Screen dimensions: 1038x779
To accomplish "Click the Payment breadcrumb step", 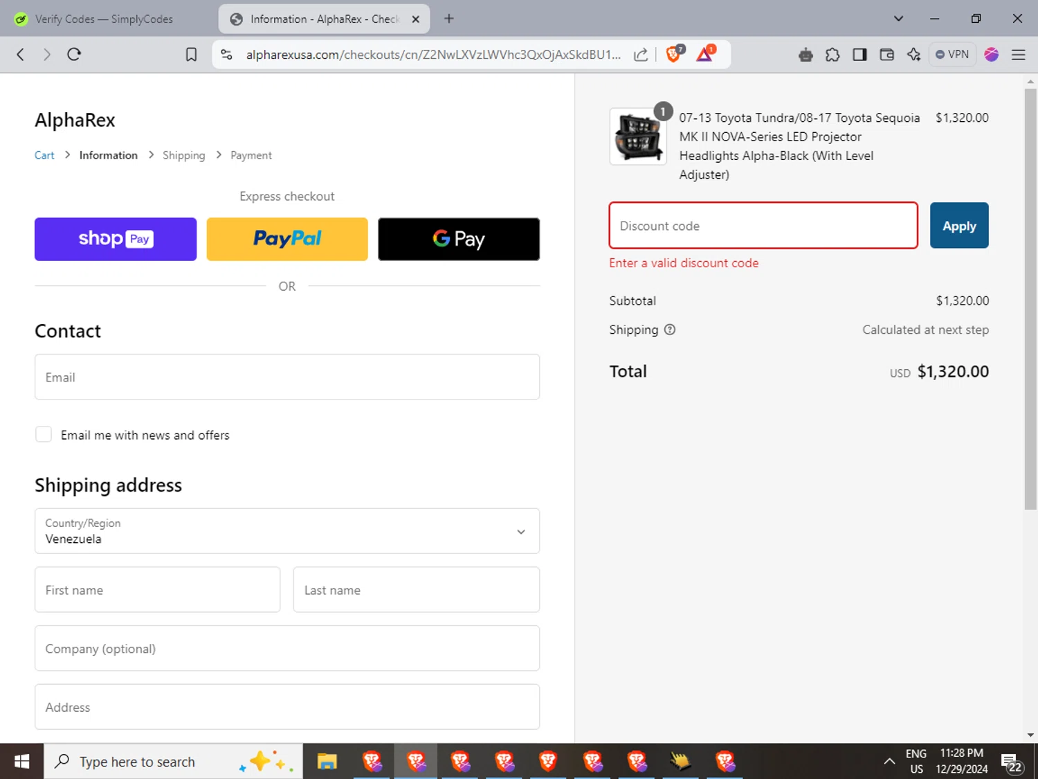I will 251,155.
